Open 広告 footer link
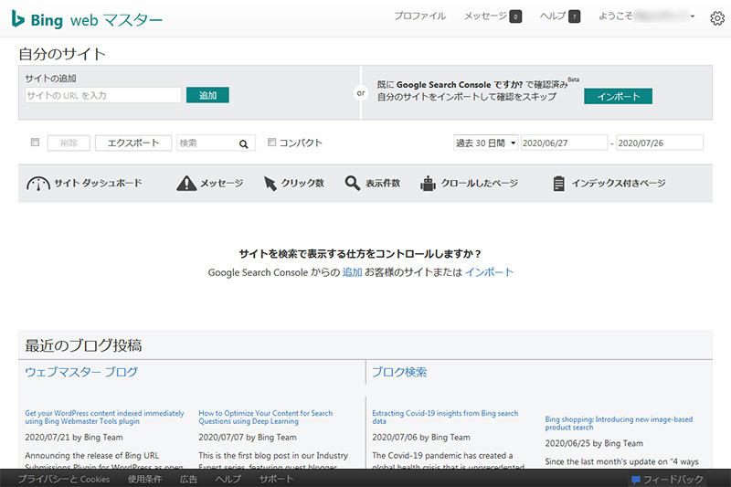The image size is (731, 487). [188, 479]
